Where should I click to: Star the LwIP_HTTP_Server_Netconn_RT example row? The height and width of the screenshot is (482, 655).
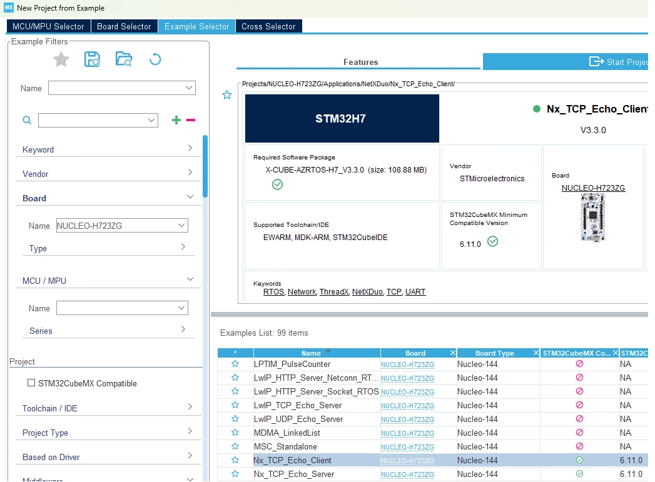tap(235, 378)
